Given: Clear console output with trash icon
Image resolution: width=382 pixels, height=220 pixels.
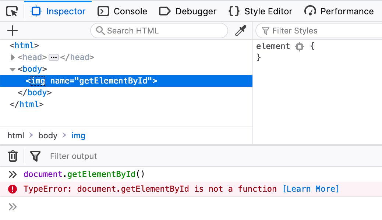Looking at the screenshot, I should point(13,156).
